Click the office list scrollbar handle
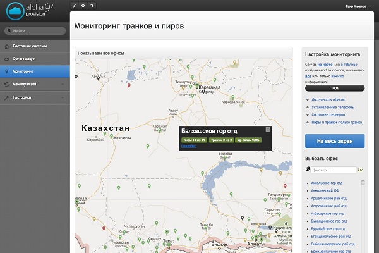The width and height of the screenshot is (379, 253). [x=363, y=183]
